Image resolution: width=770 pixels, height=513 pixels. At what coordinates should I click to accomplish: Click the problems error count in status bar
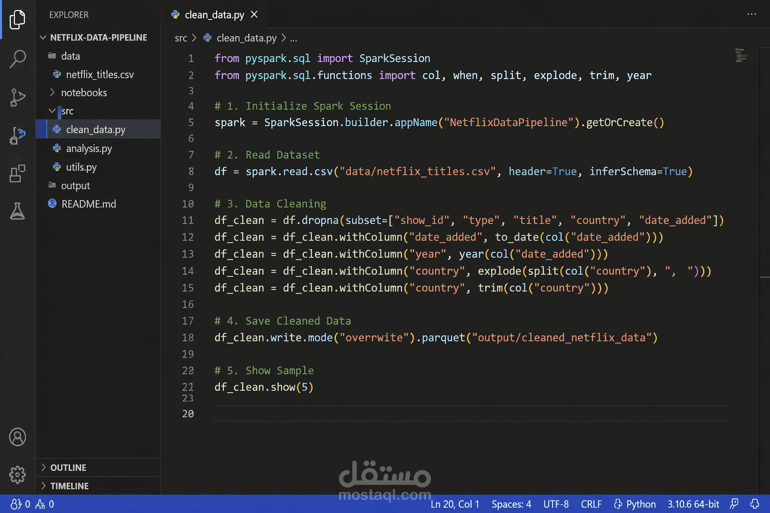click(x=21, y=504)
